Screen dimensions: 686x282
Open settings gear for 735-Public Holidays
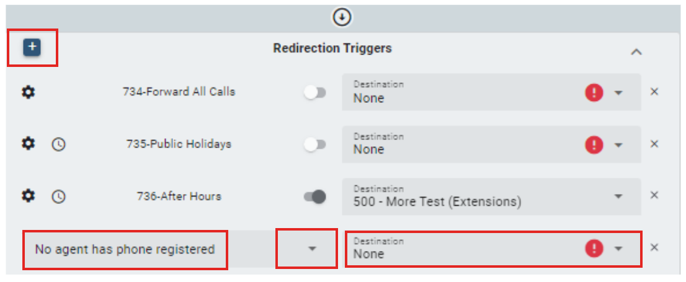(x=29, y=144)
